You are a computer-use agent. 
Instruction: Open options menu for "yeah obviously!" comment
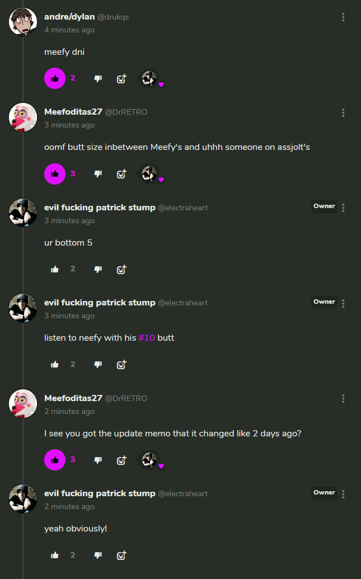(343, 494)
